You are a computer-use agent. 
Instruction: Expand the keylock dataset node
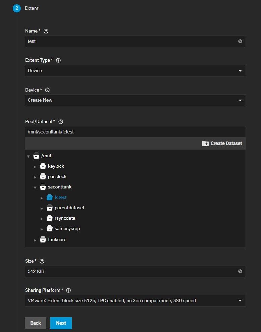[35, 167]
